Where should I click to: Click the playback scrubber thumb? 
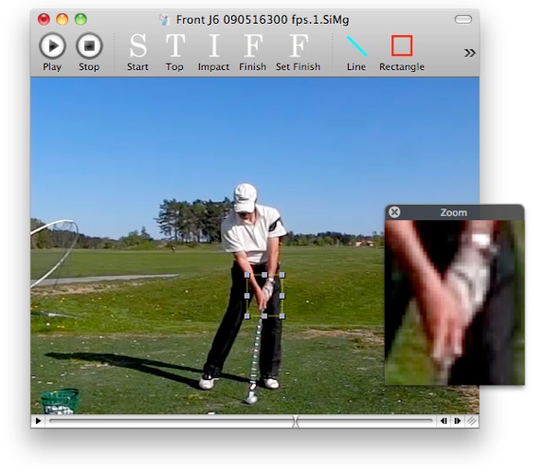pyautogui.click(x=296, y=421)
